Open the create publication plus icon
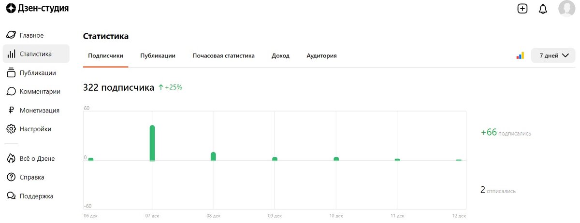 (522, 9)
